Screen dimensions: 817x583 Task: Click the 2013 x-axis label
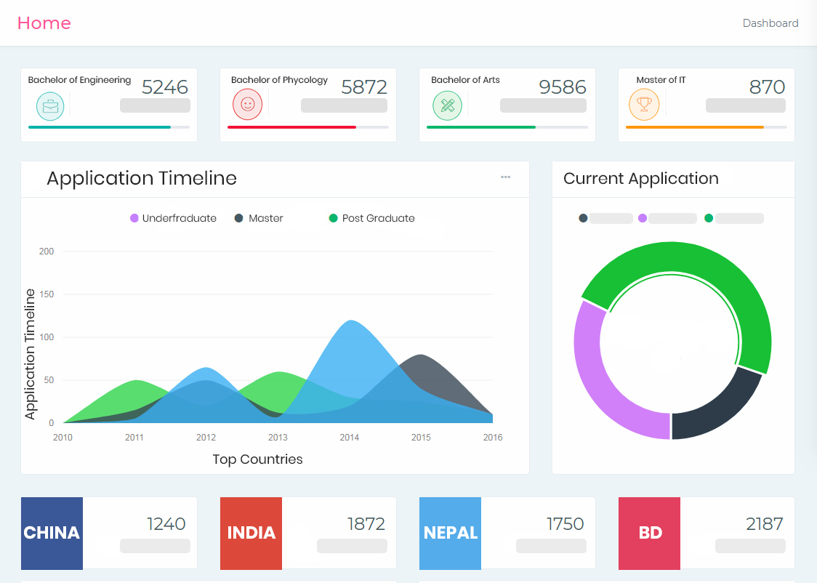point(278,438)
